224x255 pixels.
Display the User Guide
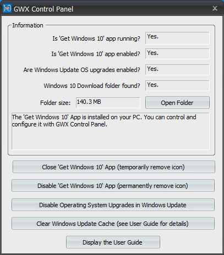tap(113, 242)
